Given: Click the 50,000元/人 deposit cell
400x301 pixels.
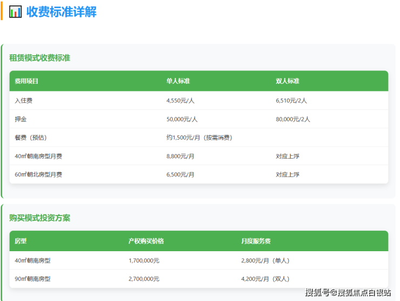Looking at the screenshot, I should 182,119.
